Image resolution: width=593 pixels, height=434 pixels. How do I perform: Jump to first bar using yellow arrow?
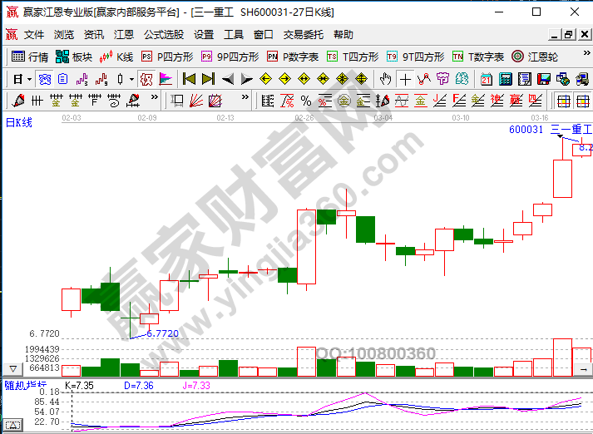pyautogui.click(x=189, y=79)
